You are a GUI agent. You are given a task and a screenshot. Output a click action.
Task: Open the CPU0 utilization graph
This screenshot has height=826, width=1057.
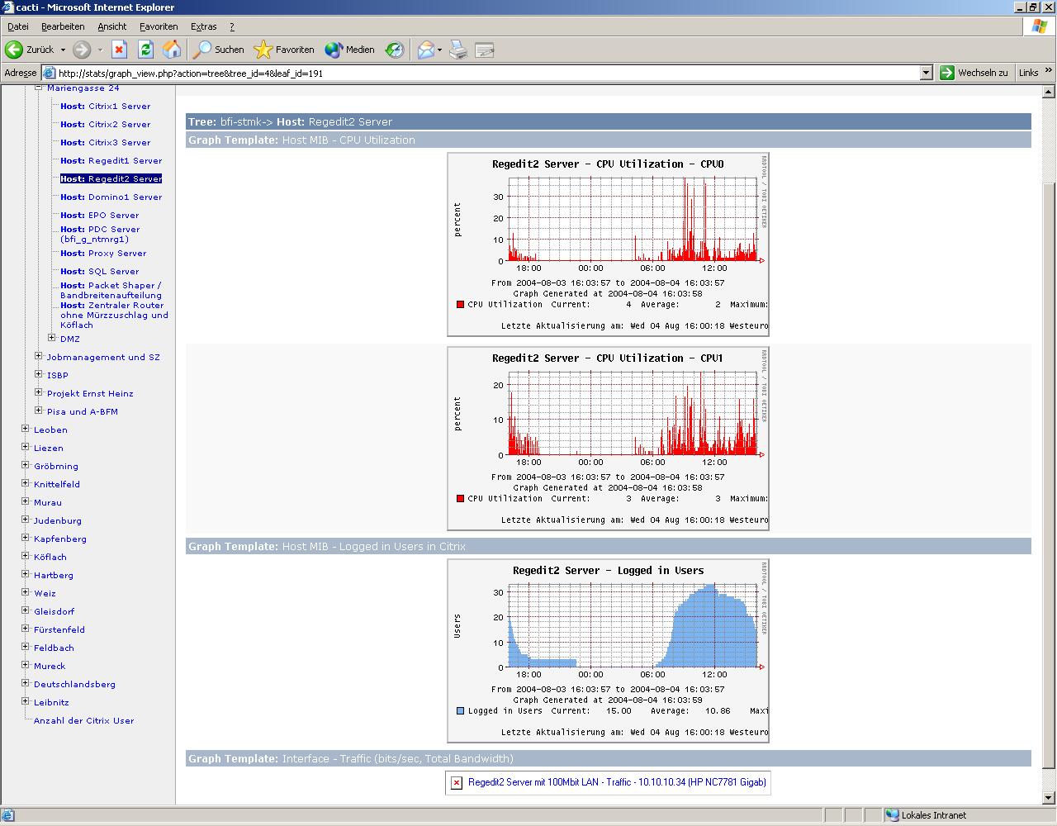(x=608, y=244)
